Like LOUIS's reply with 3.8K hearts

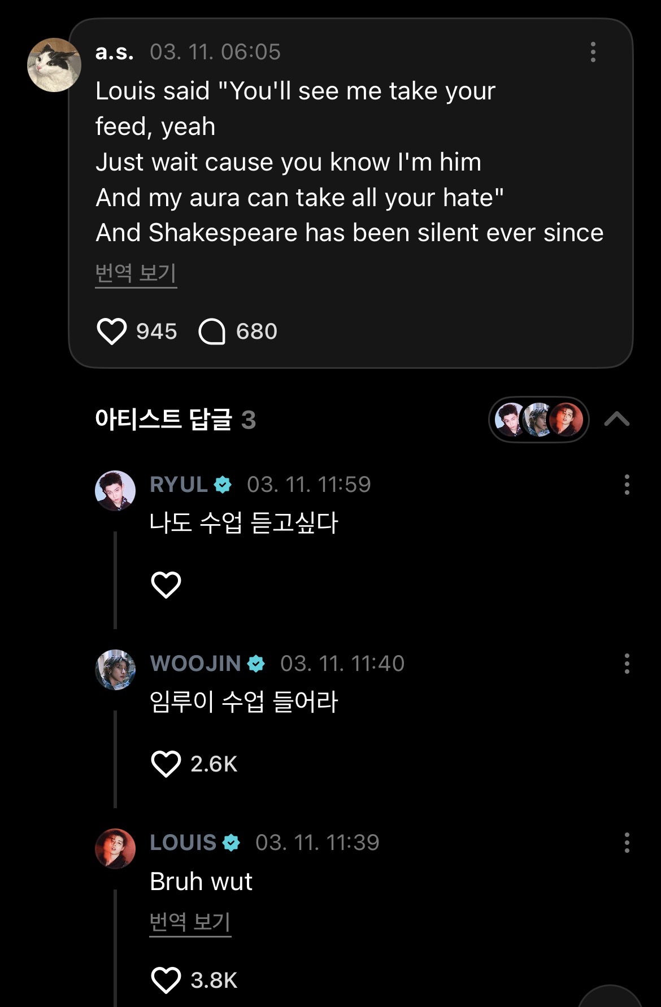166,980
